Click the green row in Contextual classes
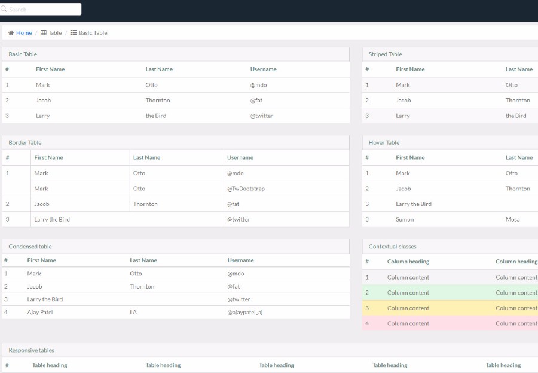The image size is (538, 373). (450, 293)
